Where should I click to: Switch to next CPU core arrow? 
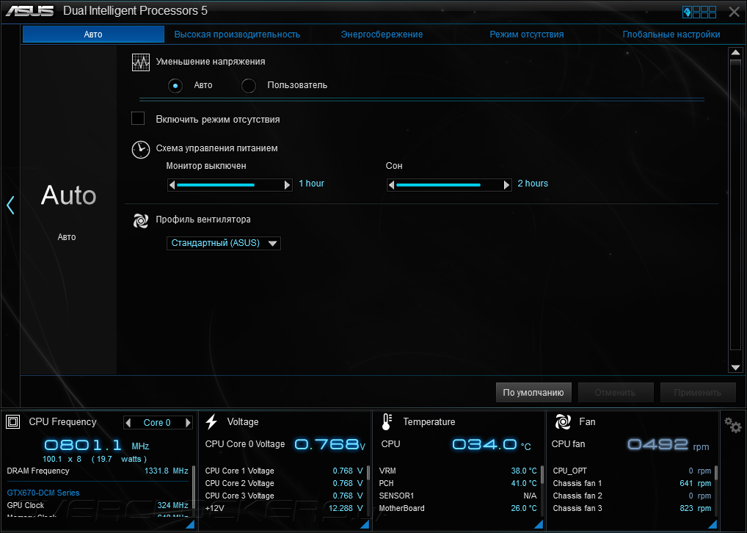(188, 422)
